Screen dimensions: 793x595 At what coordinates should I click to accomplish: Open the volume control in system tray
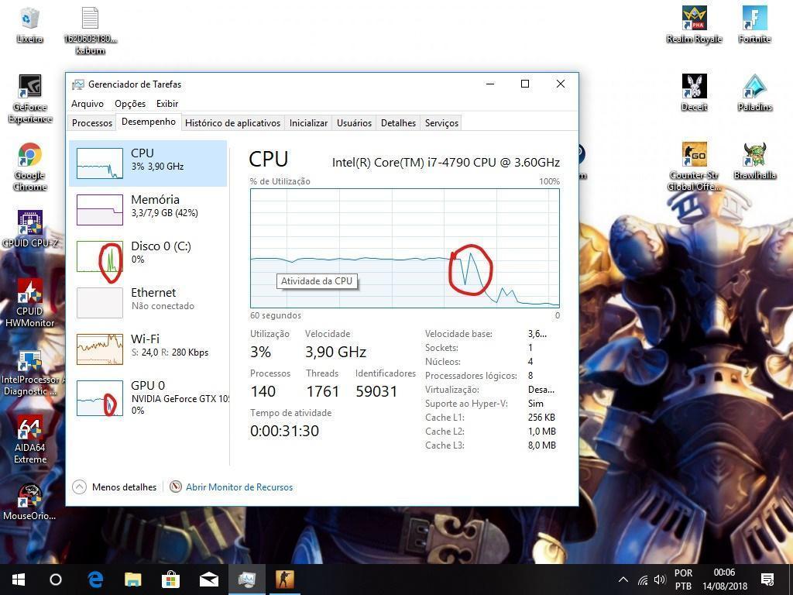pos(660,580)
